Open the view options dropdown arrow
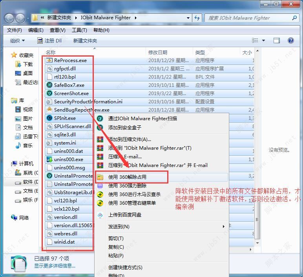 click(x=263, y=40)
